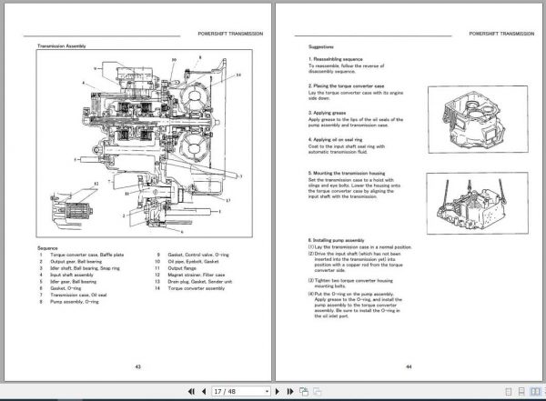The width and height of the screenshot is (546, 401).
Task: Switch to single page layout
Action: [509, 392]
